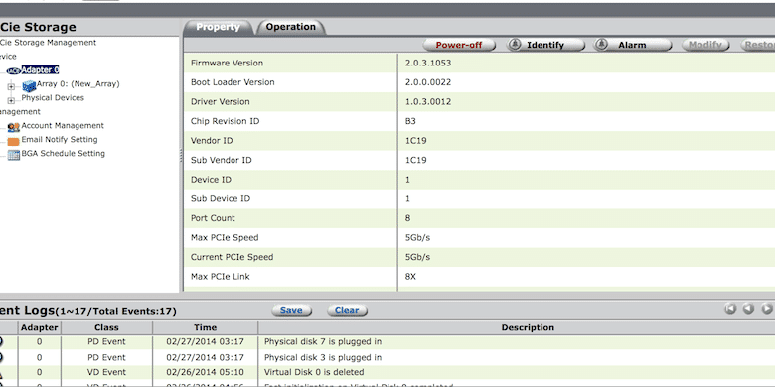The width and height of the screenshot is (775, 387).
Task: Click the pane splitter handle beside Vendor ID
Action: tap(181, 156)
